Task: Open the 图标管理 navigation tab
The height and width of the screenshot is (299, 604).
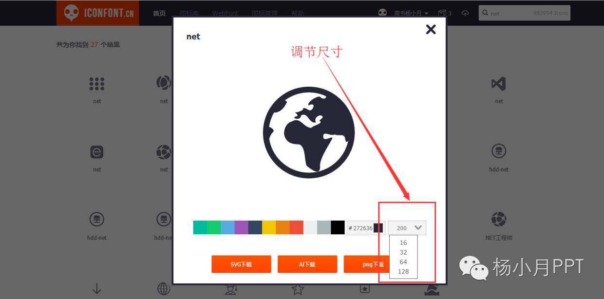Action: point(265,13)
